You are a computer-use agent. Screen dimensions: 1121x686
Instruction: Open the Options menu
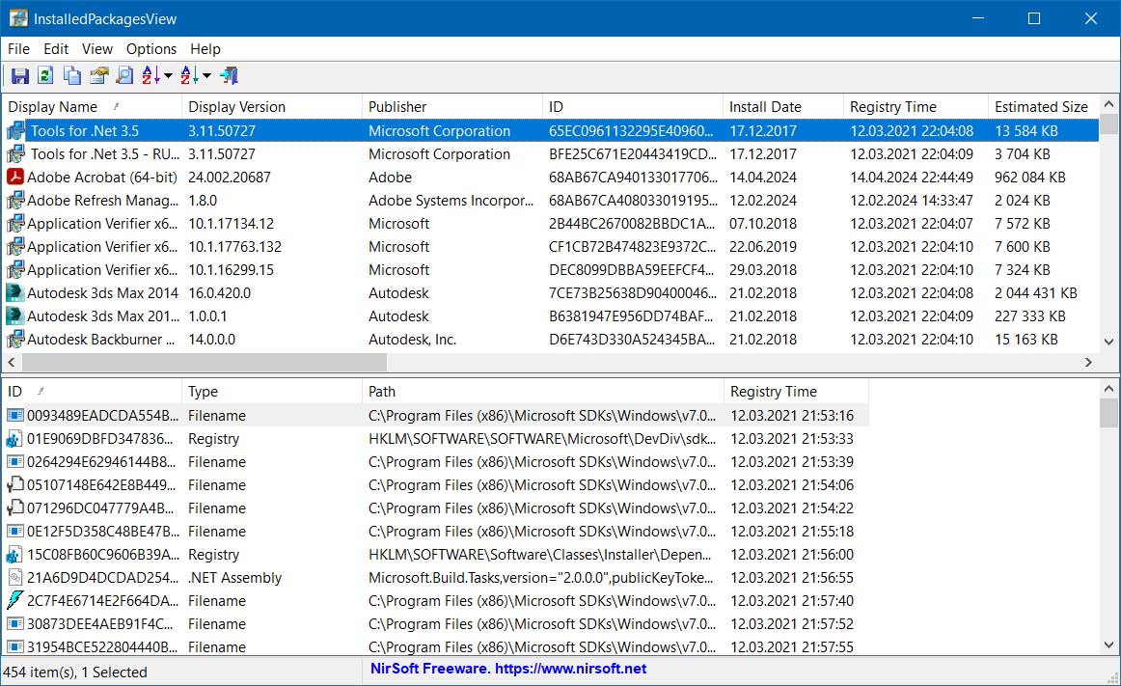(x=151, y=48)
